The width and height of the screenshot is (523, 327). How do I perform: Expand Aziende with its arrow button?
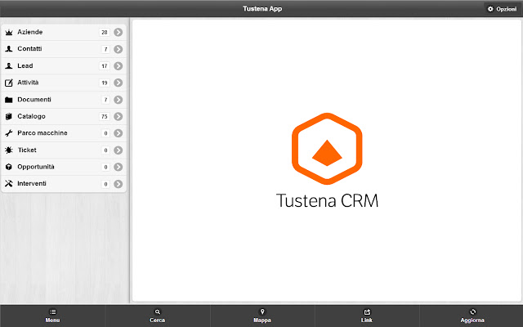[118, 33]
